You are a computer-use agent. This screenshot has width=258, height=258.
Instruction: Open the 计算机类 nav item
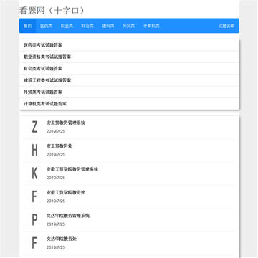point(151,26)
